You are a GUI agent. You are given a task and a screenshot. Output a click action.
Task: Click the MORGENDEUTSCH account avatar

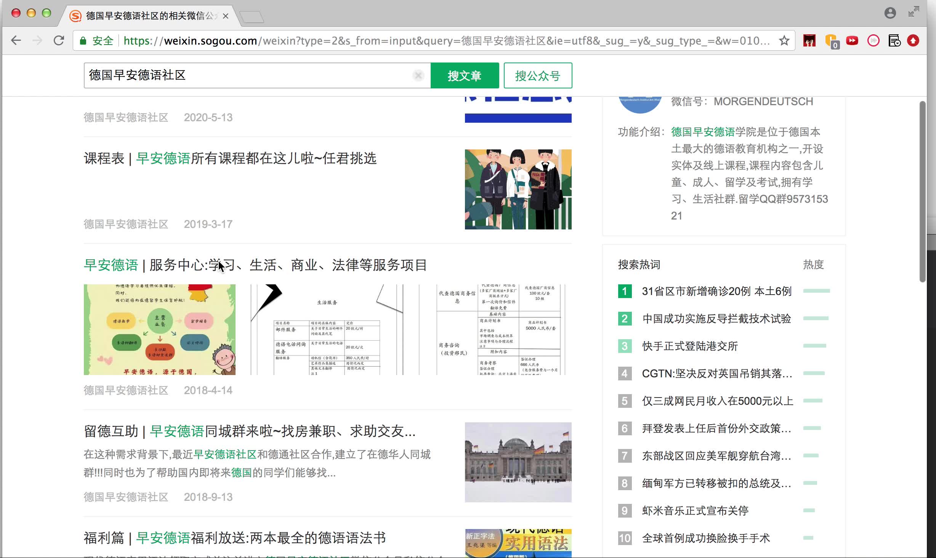(x=640, y=104)
